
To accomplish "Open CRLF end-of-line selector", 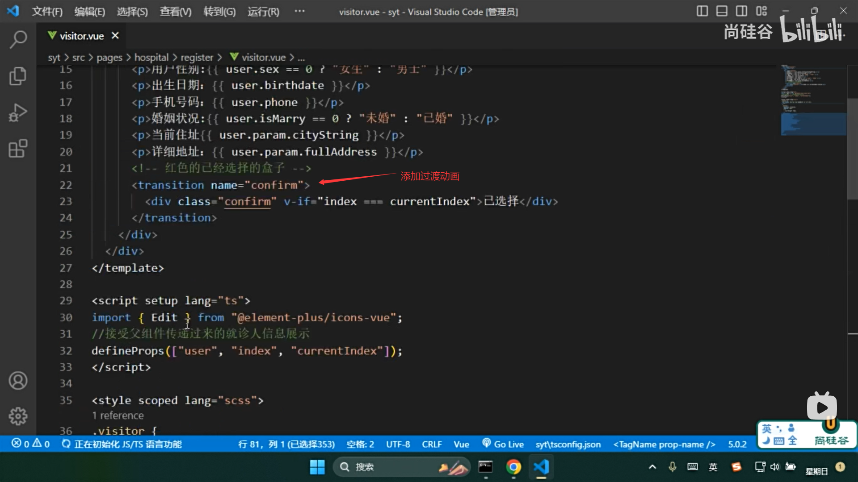I will (431, 444).
